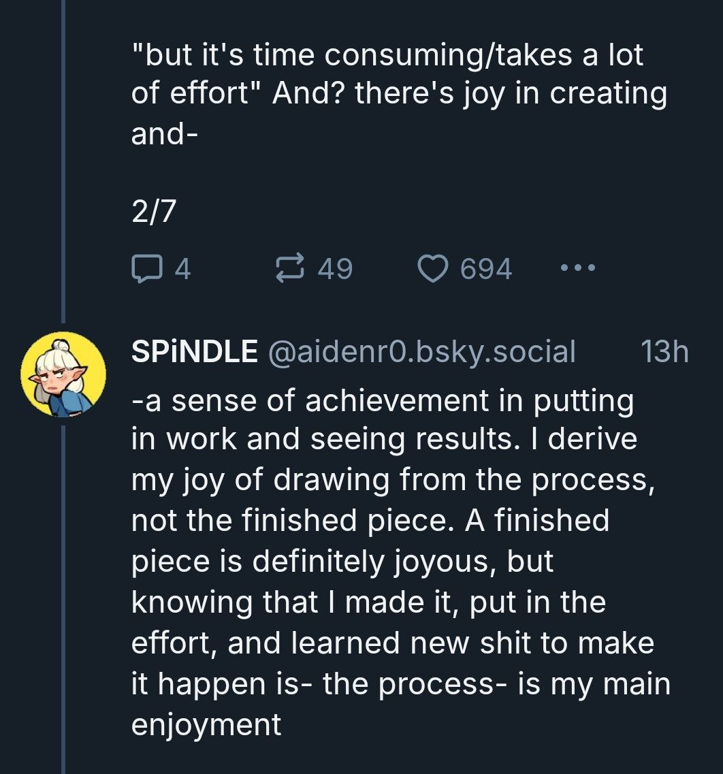Click the reply speech bubble icon
Screen dimensions: 723x774
click(x=143, y=270)
